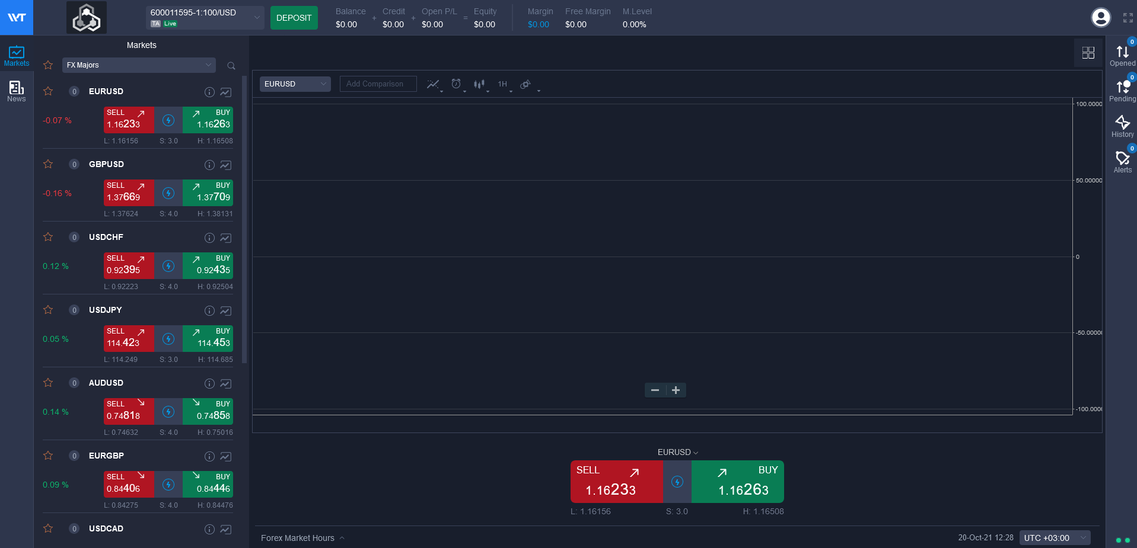Click the WT logo in the corner
The height and width of the screenshot is (548, 1137).
pyautogui.click(x=17, y=17)
